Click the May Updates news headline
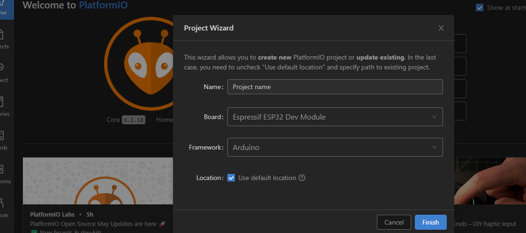Screen dimensions: 526x233 click(x=98, y=224)
